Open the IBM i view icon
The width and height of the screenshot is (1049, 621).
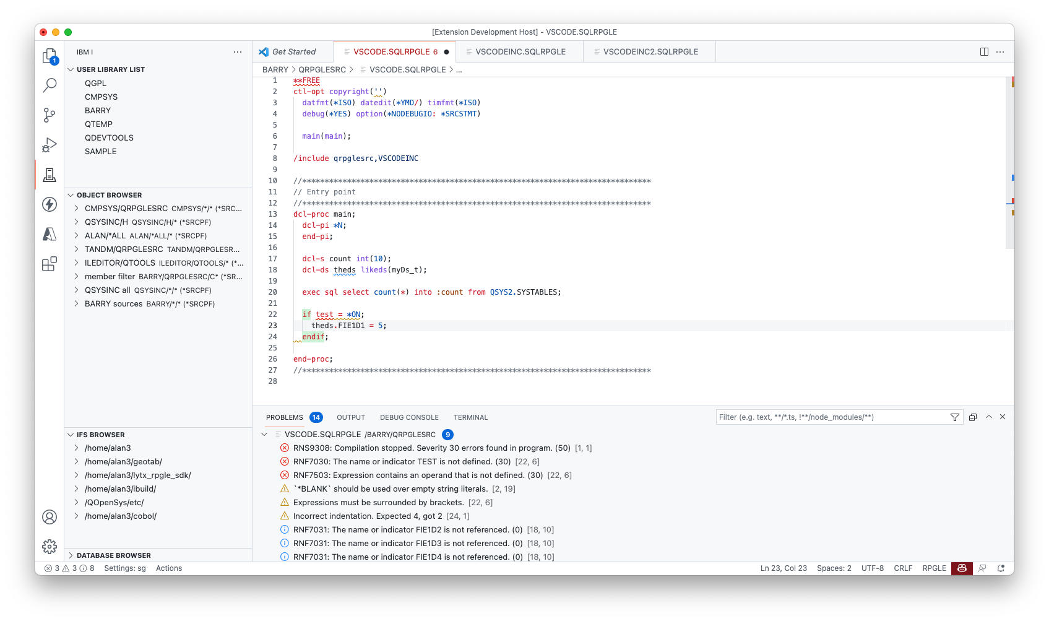pos(50,175)
